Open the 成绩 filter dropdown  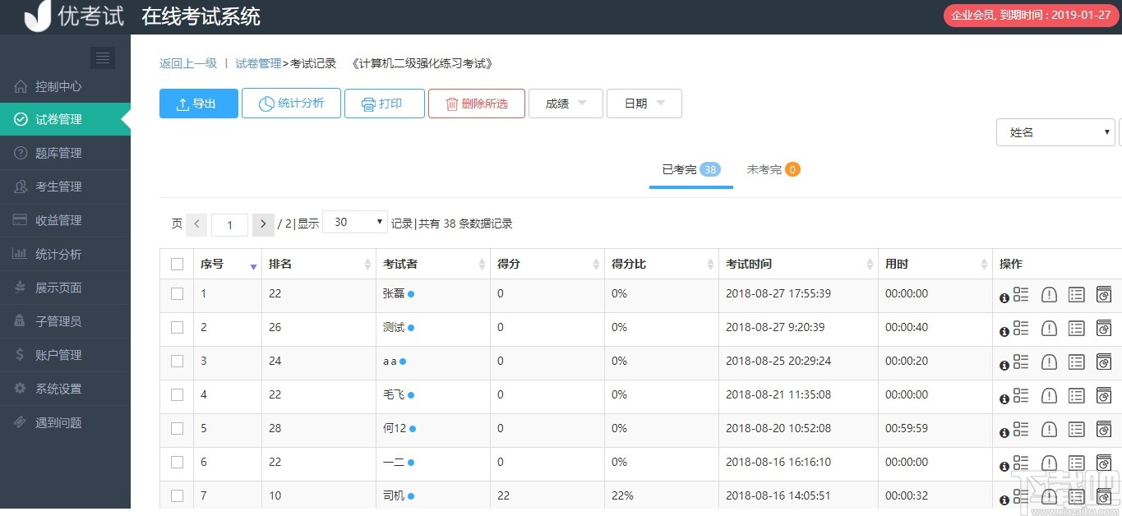pos(566,104)
